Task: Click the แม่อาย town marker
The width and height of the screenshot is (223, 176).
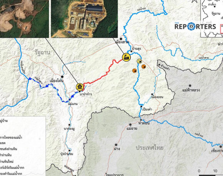Action: (130, 124)
